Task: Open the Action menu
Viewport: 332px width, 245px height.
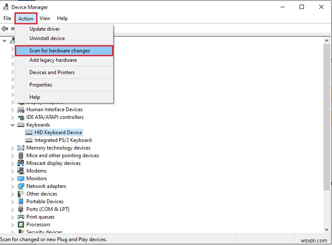Action: 26,18
